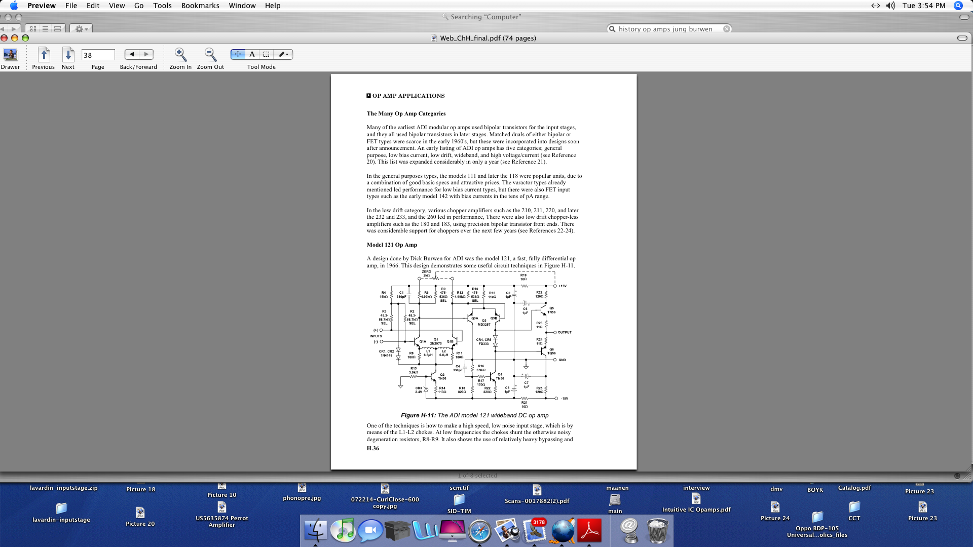This screenshot has height=547, width=973.
Task: Click the Web_ChH_final.pdf title document icon
Action: pos(434,38)
